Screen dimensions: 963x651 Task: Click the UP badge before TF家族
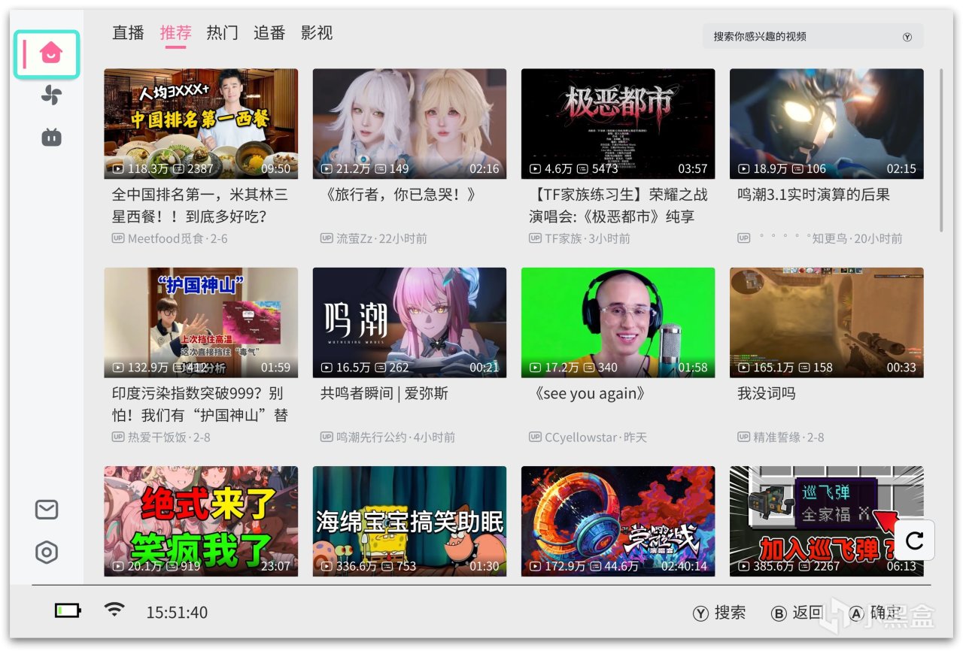pos(535,238)
